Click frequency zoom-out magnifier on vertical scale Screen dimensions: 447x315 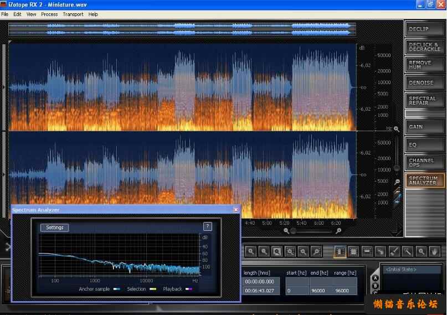pyautogui.click(x=397, y=182)
